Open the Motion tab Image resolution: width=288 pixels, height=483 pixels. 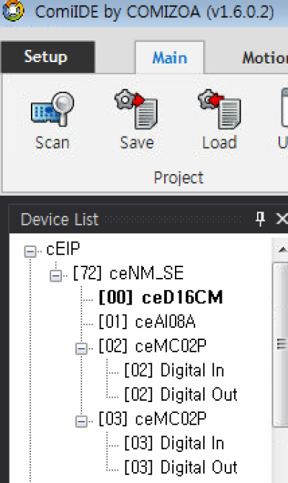[x=265, y=58]
